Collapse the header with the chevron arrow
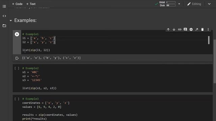The image size is (216, 121). pyautogui.click(x=209, y=4)
